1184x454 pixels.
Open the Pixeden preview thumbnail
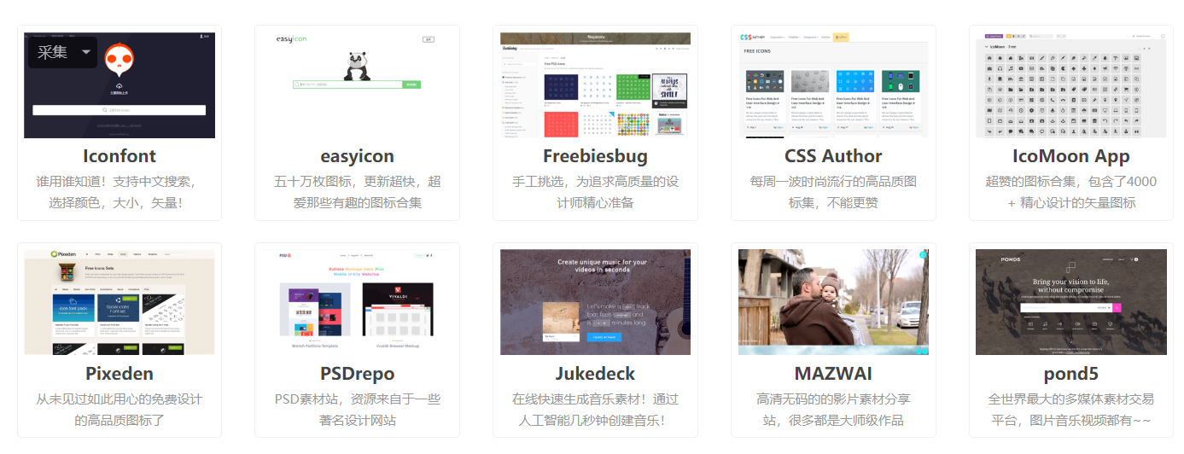(120, 302)
